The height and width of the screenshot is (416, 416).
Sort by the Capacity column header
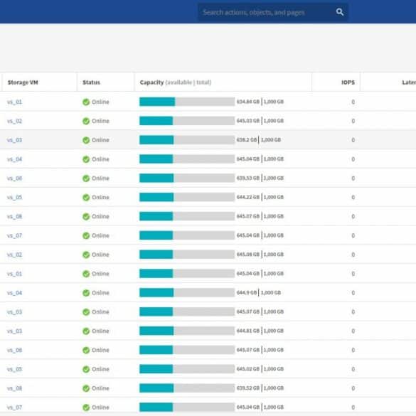click(176, 82)
